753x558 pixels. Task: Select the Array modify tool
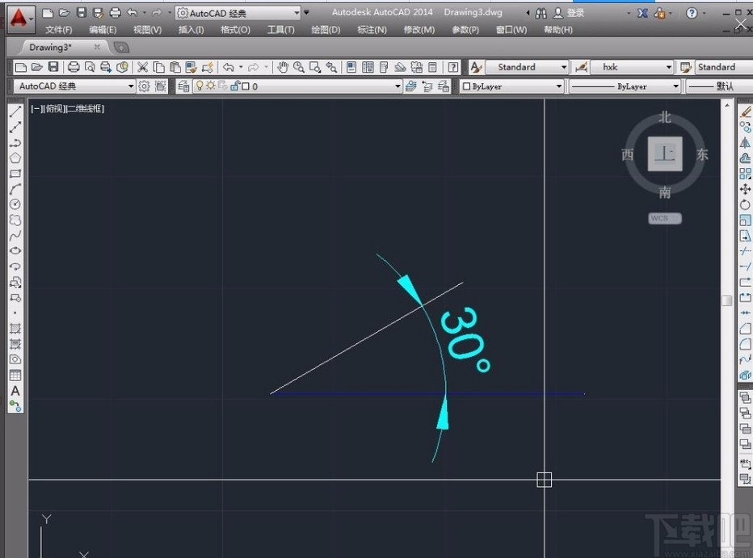pyautogui.click(x=745, y=174)
